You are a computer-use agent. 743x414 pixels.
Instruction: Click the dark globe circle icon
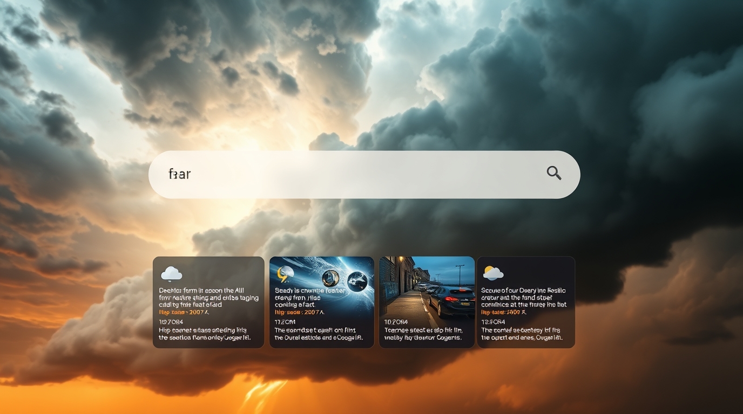357,281
